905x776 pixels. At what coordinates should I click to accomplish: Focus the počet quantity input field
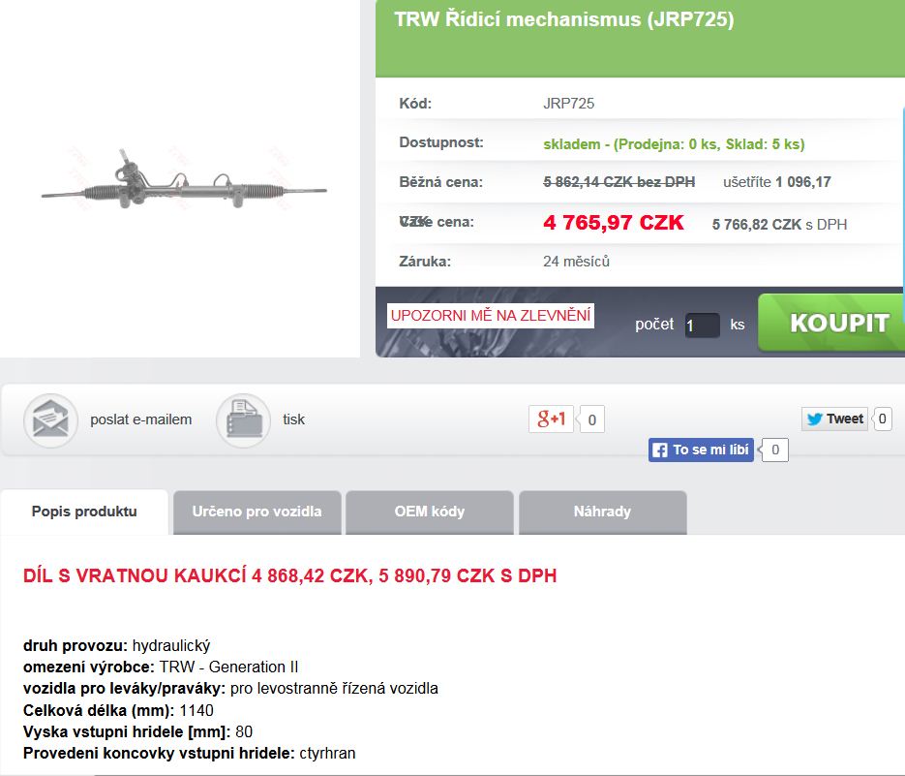(x=702, y=326)
